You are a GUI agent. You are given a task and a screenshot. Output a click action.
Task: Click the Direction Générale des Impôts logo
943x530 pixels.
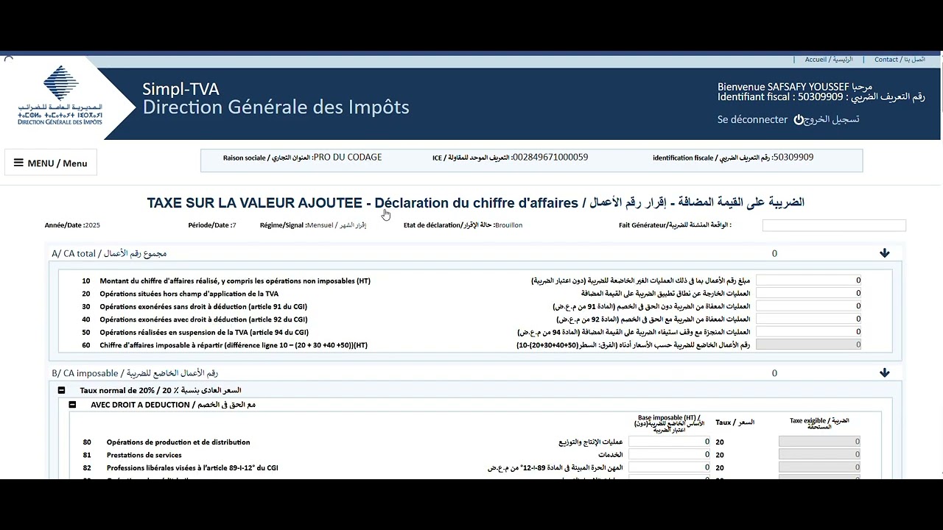coord(60,96)
